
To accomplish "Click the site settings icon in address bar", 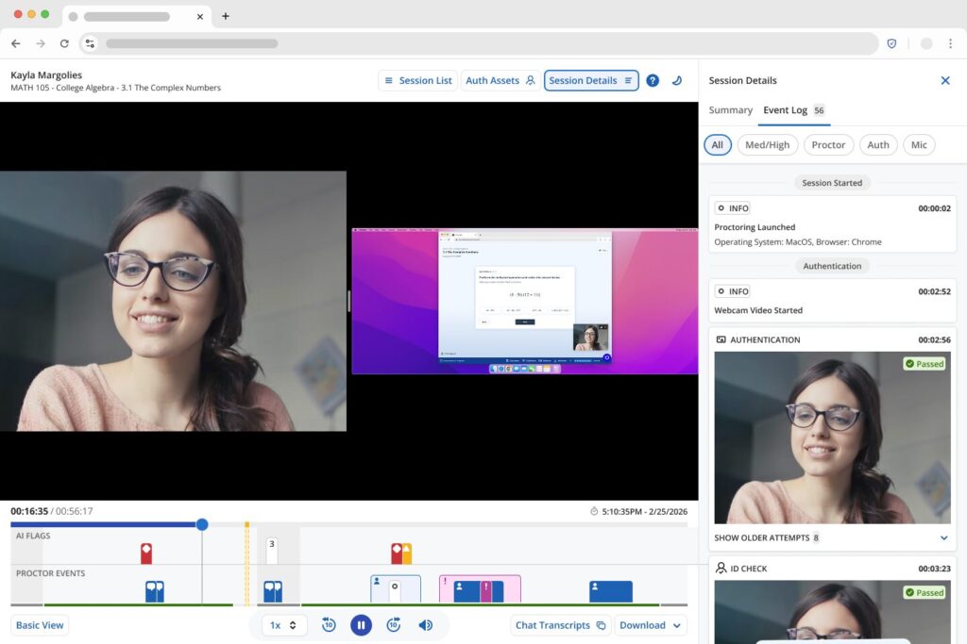I will [90, 43].
